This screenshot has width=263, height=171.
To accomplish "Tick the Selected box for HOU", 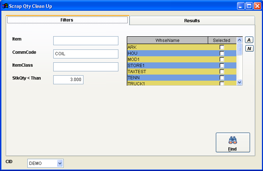I will (222, 53).
